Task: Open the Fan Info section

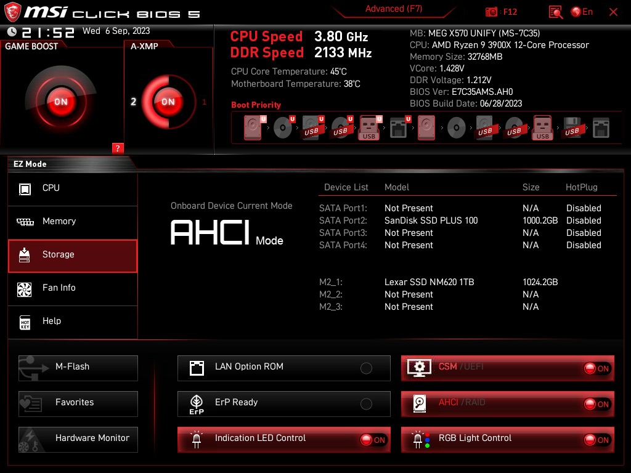Action: coord(73,289)
